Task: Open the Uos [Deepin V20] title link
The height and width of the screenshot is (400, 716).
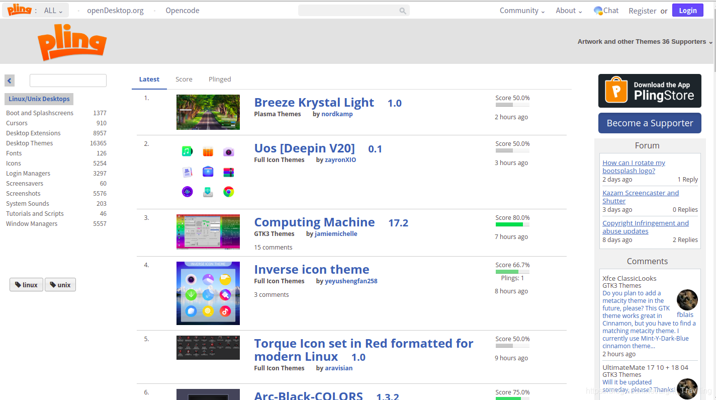Action: 304,148
